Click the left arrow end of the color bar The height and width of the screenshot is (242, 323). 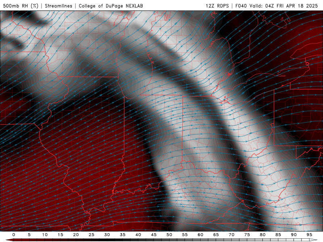coord(9,240)
